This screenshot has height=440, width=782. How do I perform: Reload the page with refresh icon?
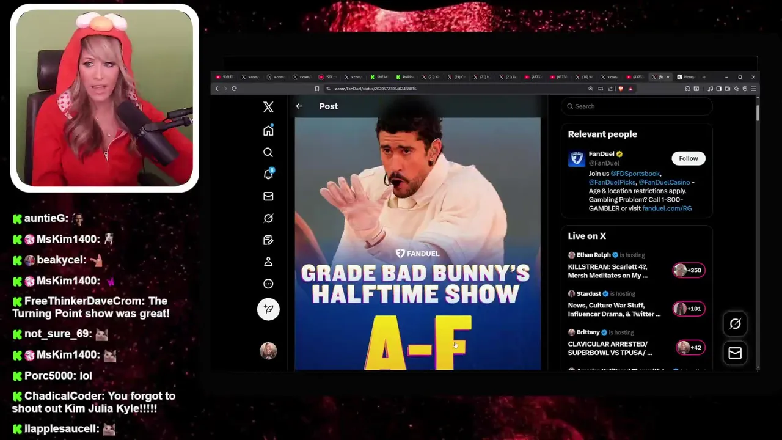point(234,89)
